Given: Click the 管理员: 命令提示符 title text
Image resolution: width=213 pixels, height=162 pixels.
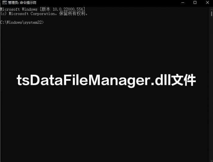Looking at the screenshot, I should coord(22,2).
